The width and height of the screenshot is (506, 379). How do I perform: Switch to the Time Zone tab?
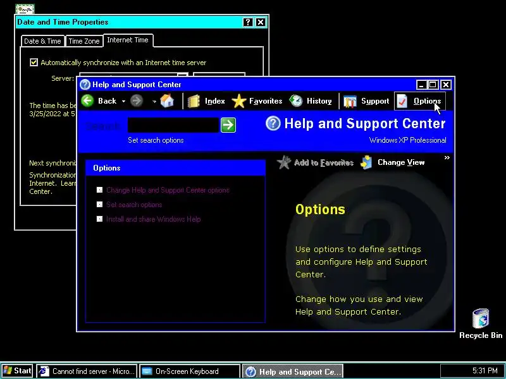(84, 41)
